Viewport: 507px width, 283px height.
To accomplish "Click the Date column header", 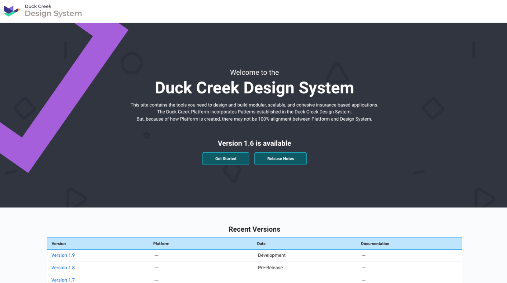I will coord(261,243).
